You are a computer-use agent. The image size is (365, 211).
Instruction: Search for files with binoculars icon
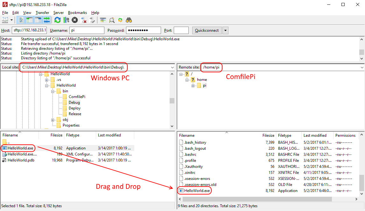click(x=129, y=20)
